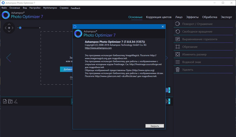
Task: Open the Справка menu
Action: point(64,8)
